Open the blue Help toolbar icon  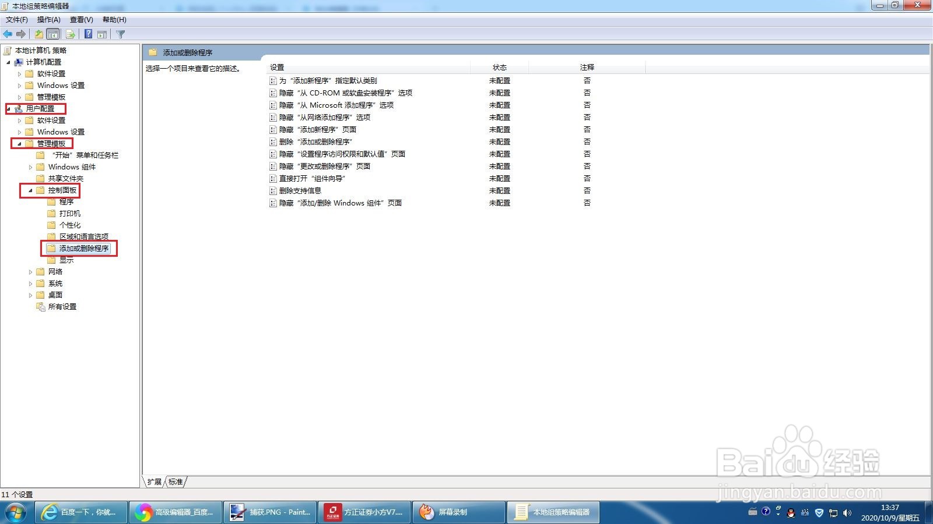[x=88, y=34]
